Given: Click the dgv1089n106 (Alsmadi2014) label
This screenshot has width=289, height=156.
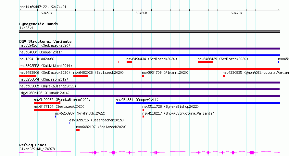Looking at the screenshot, I should (x=45, y=93).
